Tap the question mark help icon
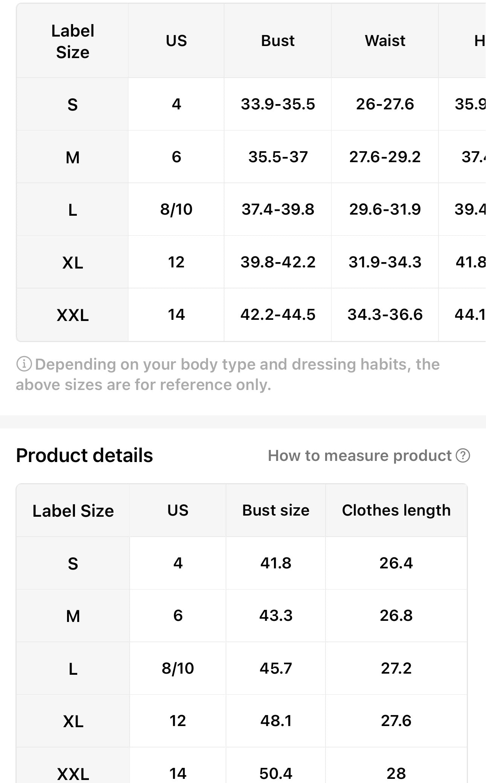Screen dimensions: 486x783 (463, 456)
